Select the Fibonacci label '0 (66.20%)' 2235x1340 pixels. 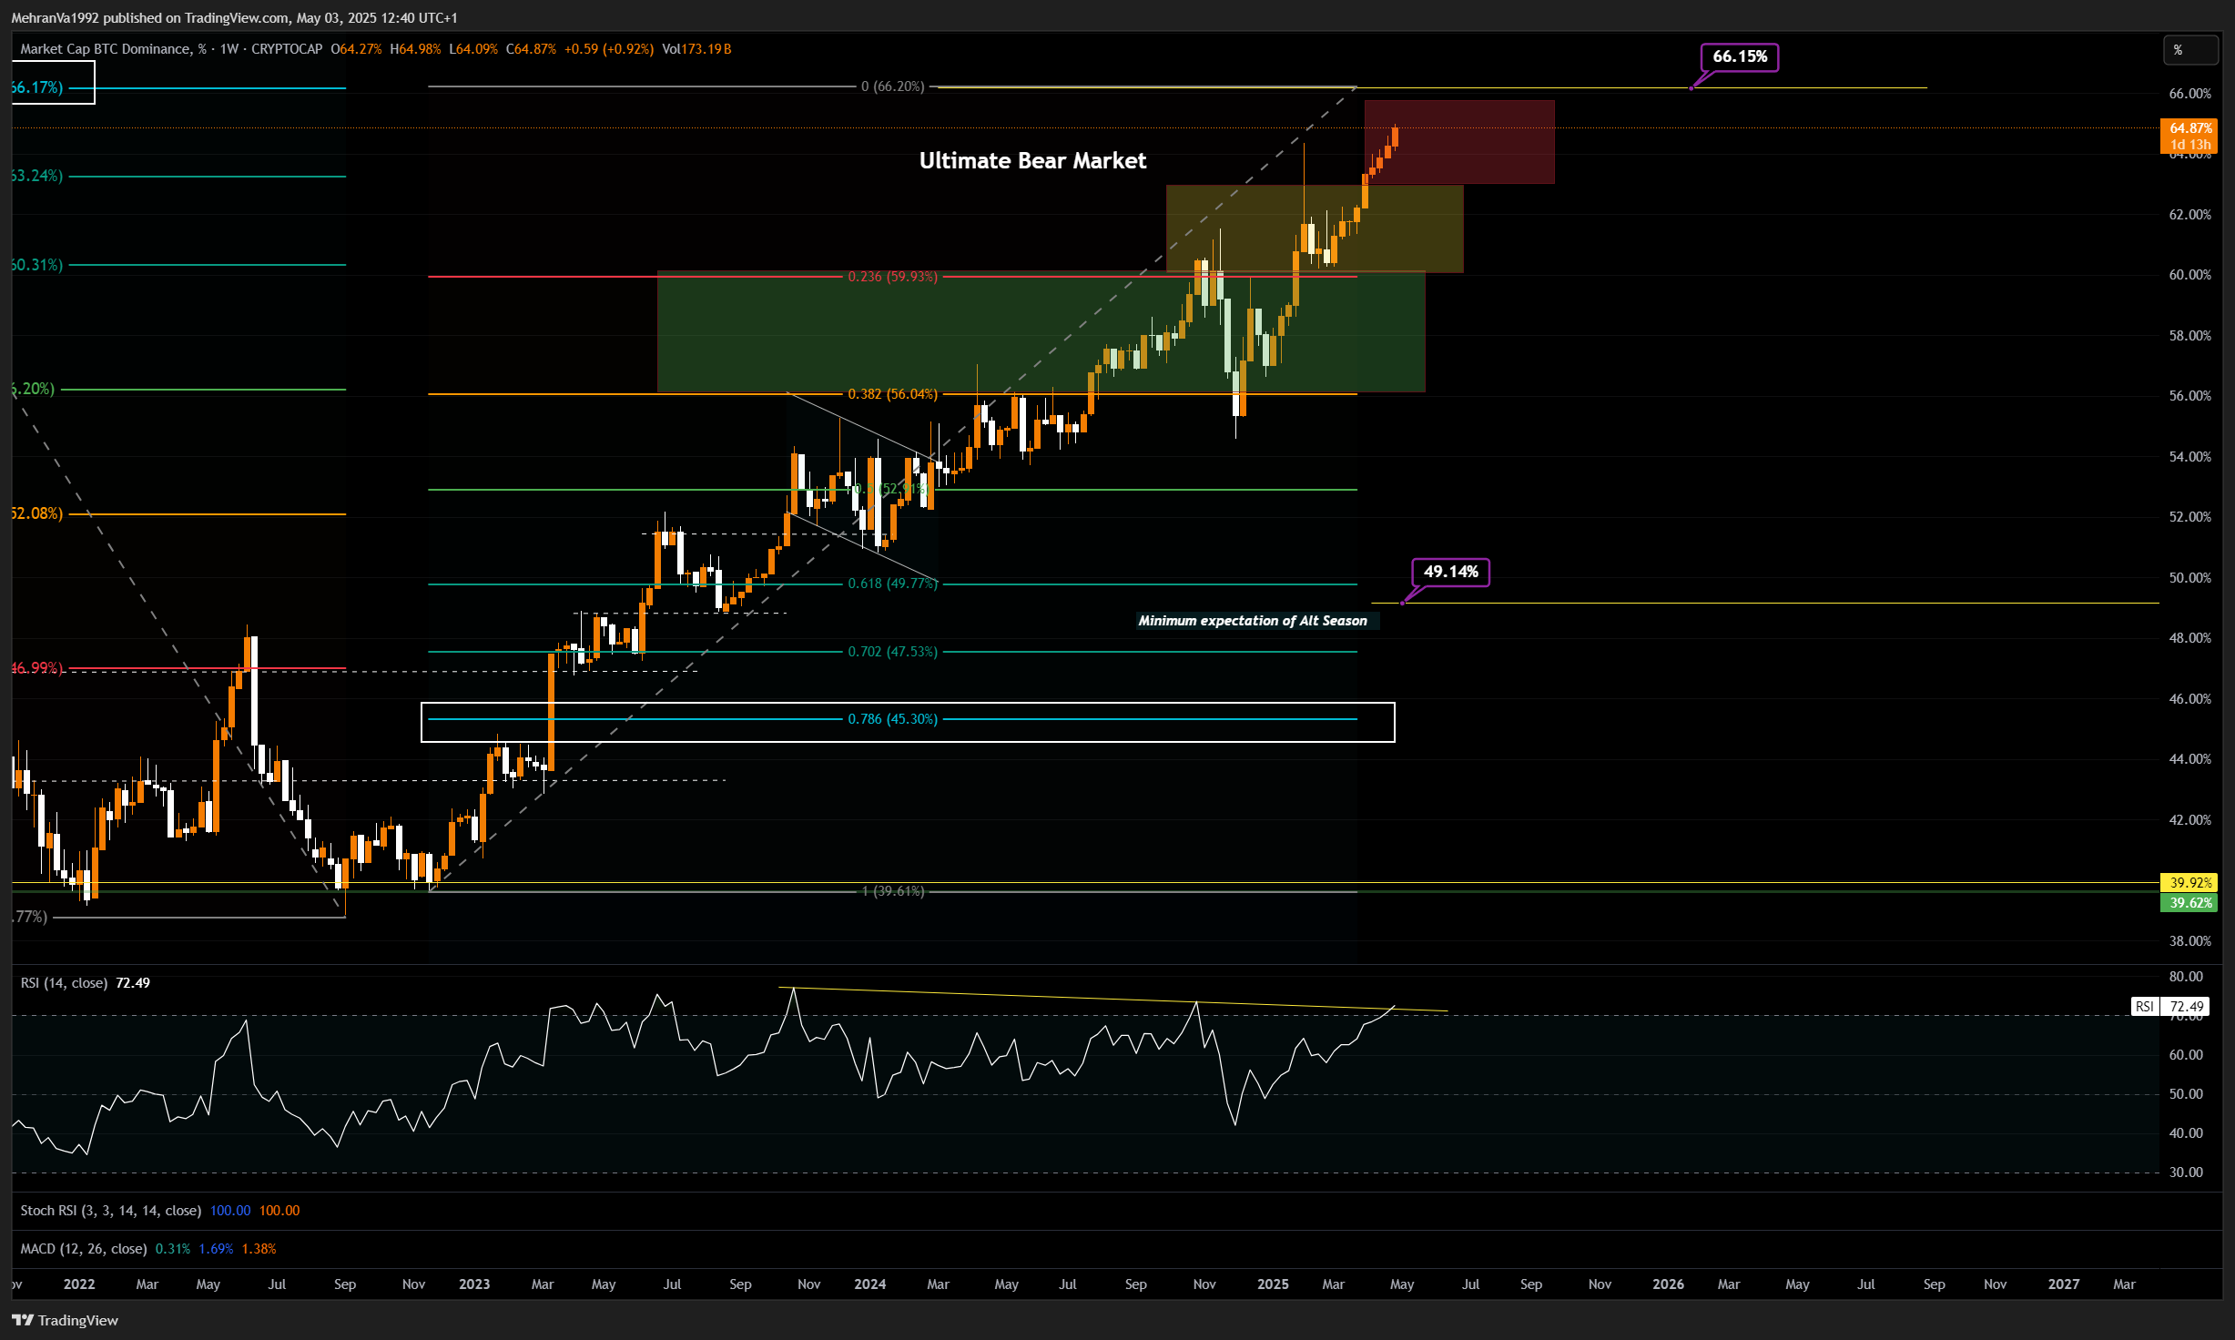tap(892, 86)
